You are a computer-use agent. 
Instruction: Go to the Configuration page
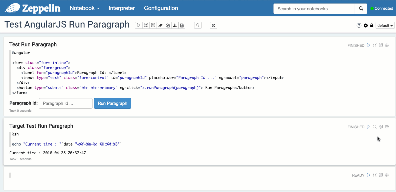pyautogui.click(x=161, y=8)
